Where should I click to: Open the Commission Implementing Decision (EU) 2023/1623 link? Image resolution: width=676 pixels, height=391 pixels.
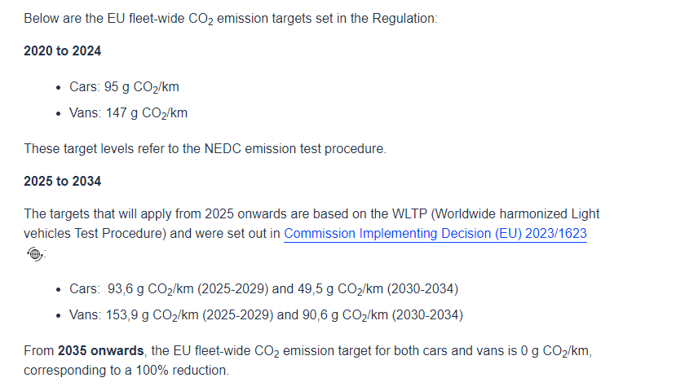pos(435,234)
